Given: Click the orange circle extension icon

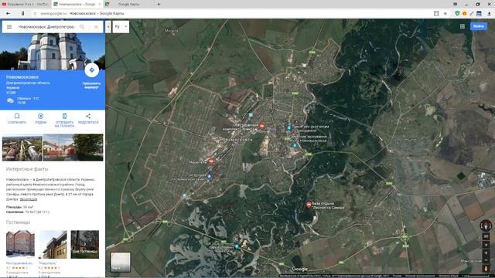Looking at the screenshot, I should pos(464,14).
